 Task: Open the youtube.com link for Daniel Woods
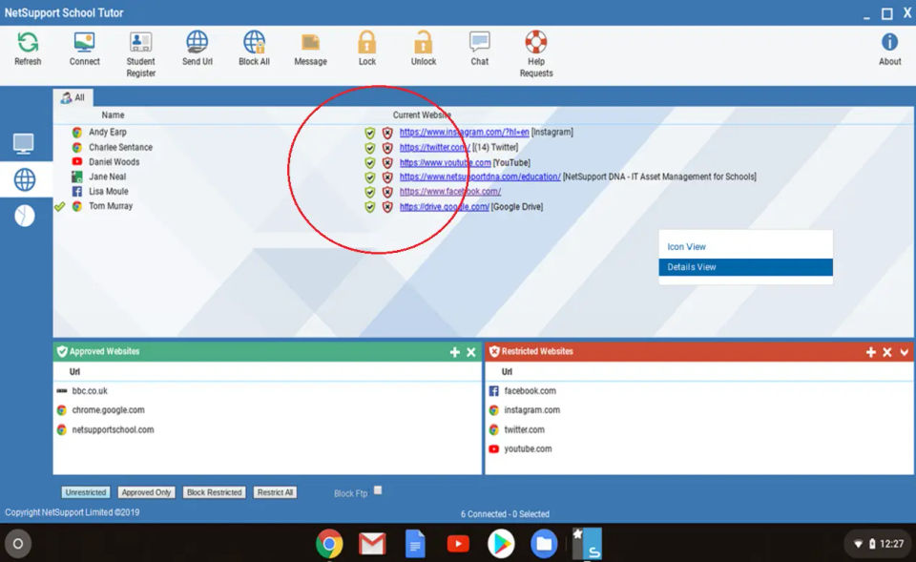(446, 162)
